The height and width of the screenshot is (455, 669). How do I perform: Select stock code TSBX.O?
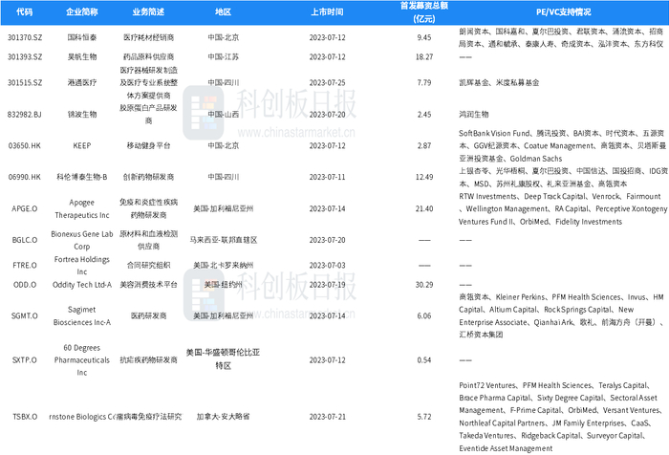tap(25, 417)
